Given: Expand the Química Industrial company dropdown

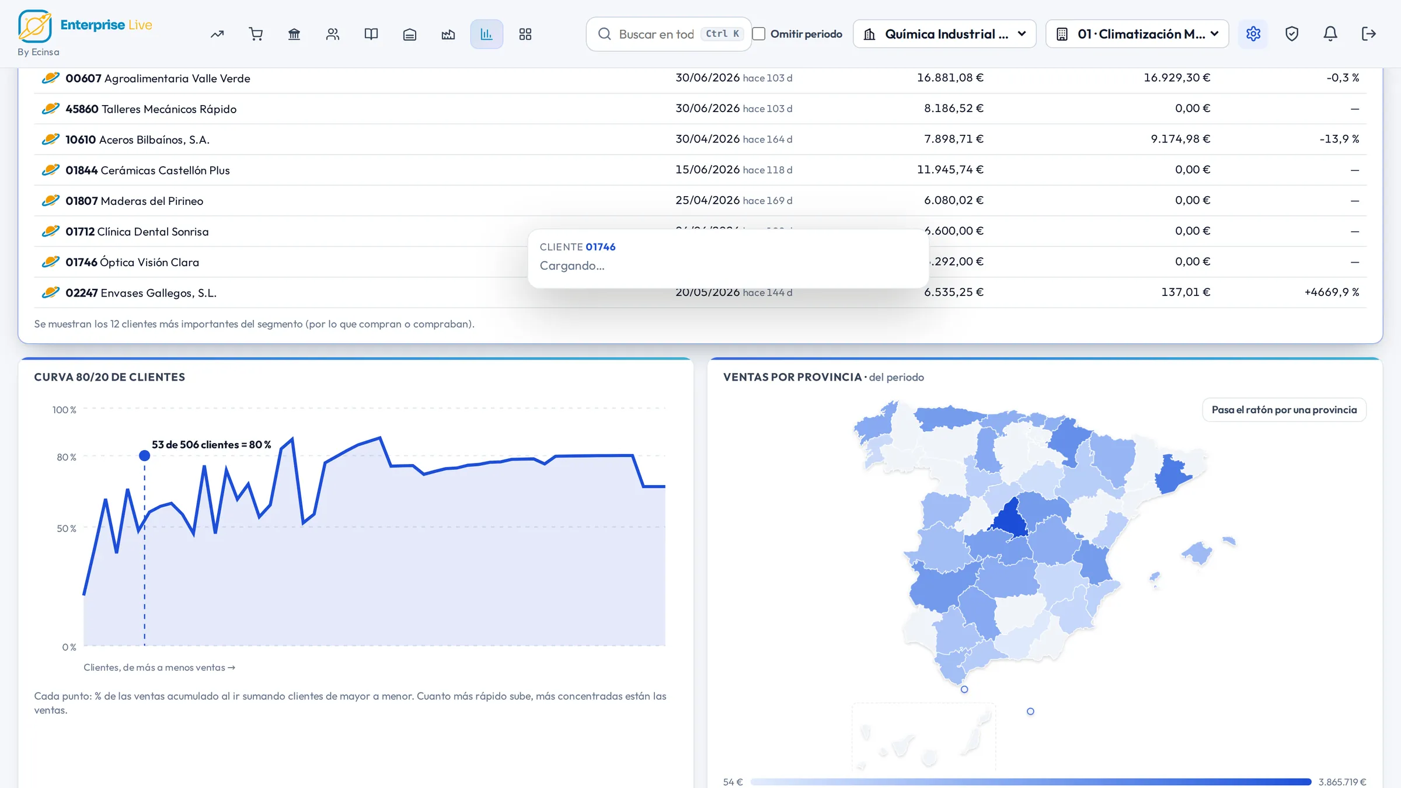Looking at the screenshot, I should [x=945, y=34].
